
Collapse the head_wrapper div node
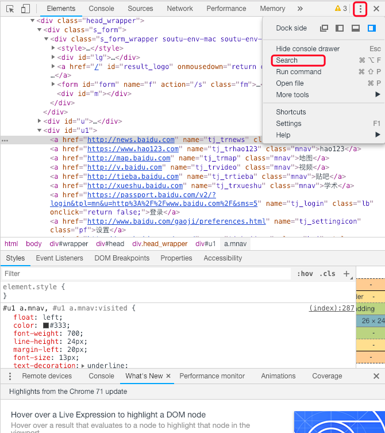pos(33,21)
